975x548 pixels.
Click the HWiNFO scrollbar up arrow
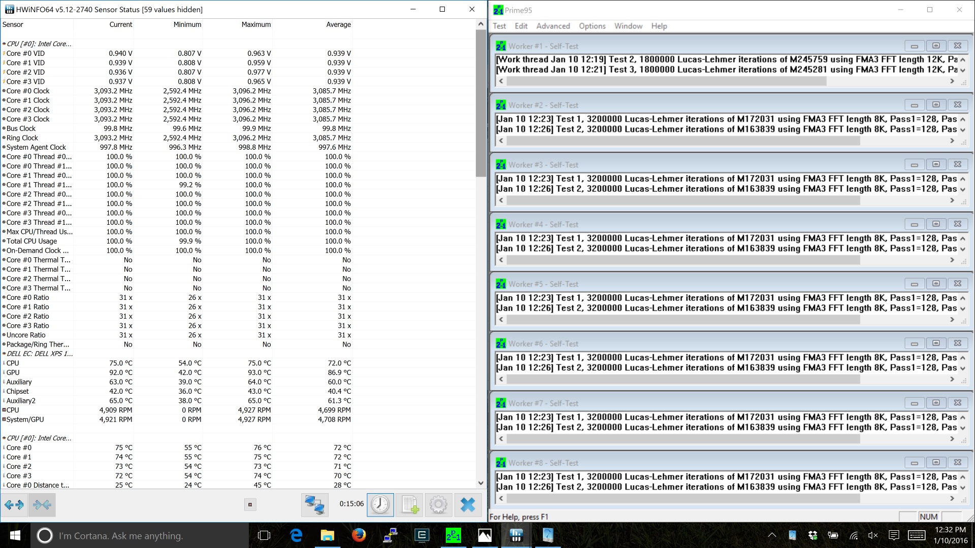[x=481, y=24]
